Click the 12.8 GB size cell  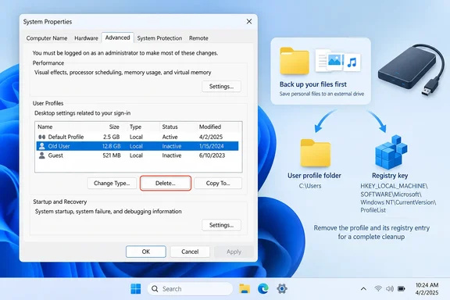click(112, 146)
